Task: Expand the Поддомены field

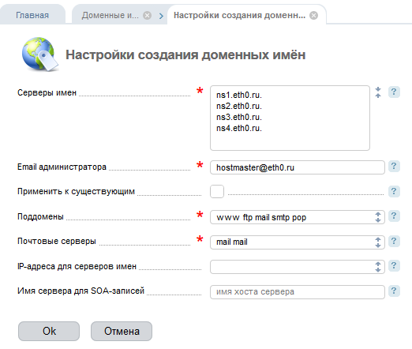Action: pos(378,217)
